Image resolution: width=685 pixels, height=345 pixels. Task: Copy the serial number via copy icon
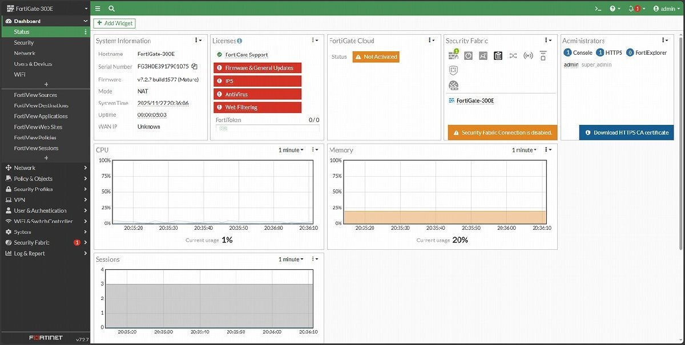194,67
